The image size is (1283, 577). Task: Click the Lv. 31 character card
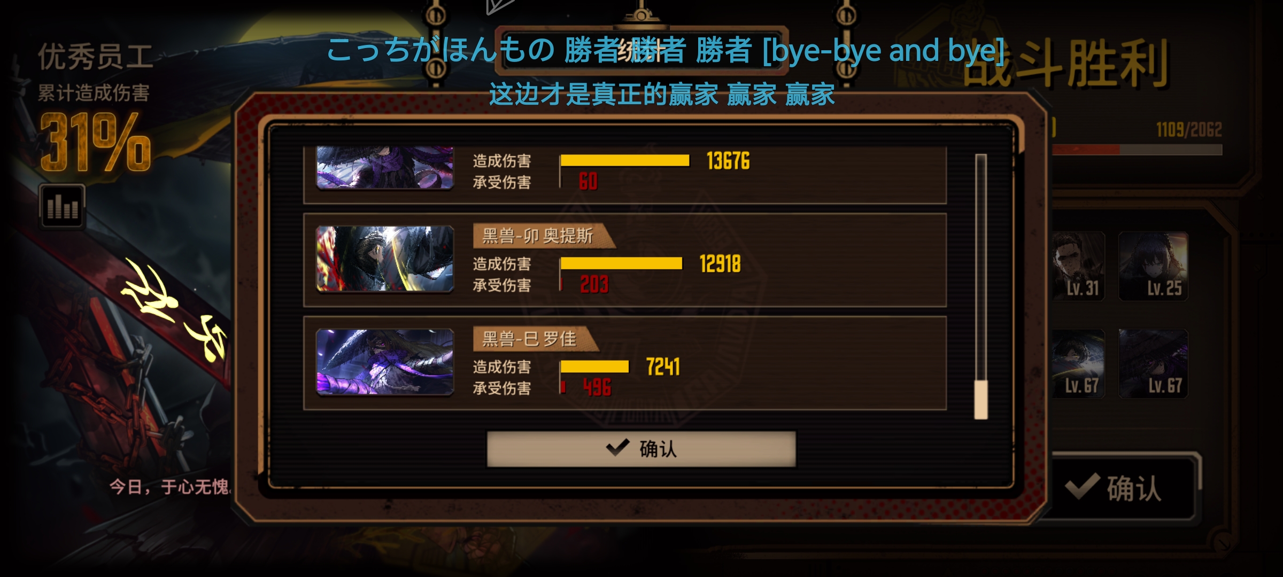coord(1078,266)
